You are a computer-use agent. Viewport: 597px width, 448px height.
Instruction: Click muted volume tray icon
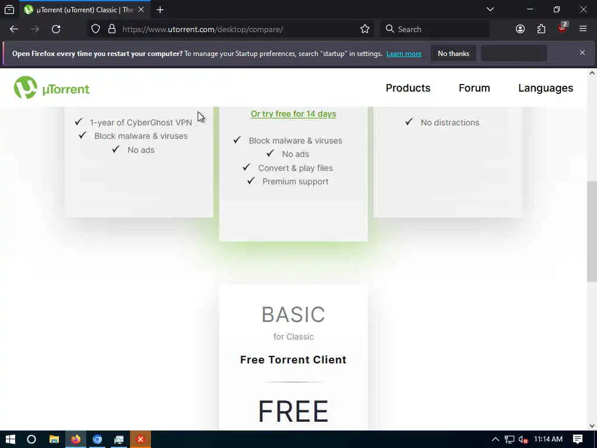[x=524, y=439]
